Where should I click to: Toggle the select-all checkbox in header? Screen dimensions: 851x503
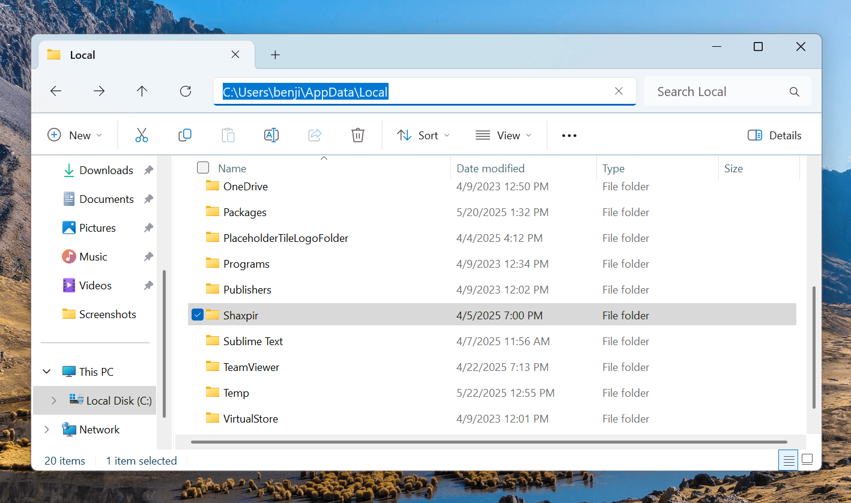coord(203,168)
